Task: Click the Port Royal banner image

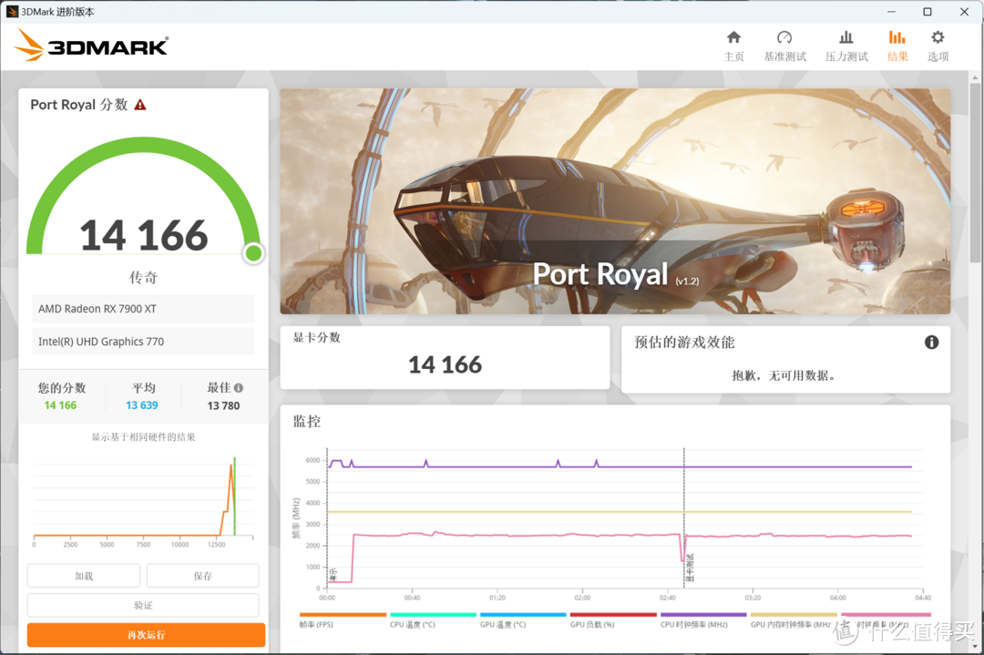Action: [x=615, y=200]
